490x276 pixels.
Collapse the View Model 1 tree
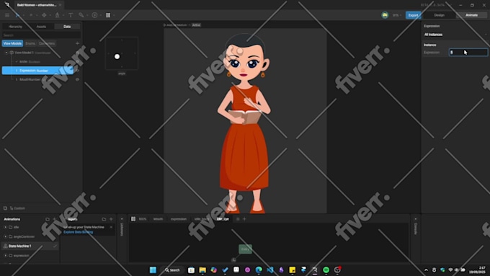click(6, 53)
